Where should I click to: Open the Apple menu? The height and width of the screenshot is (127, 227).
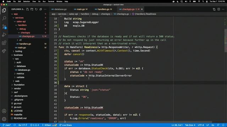3,1
